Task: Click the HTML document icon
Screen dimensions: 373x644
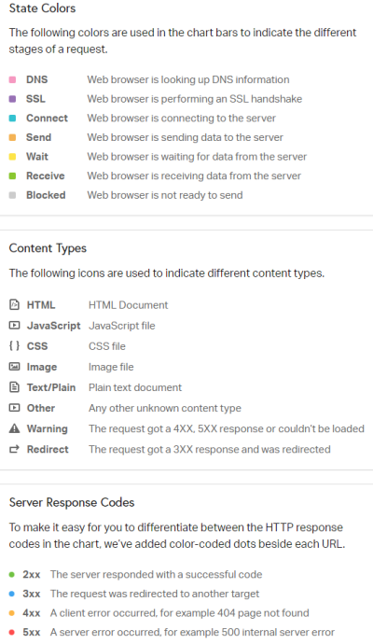Action: (14, 305)
